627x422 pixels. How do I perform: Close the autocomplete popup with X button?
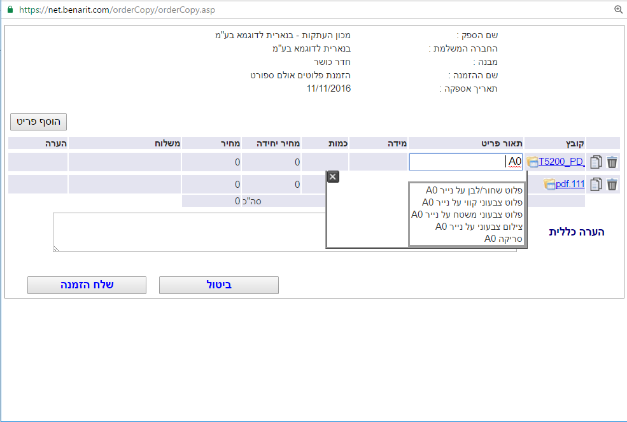(x=332, y=177)
